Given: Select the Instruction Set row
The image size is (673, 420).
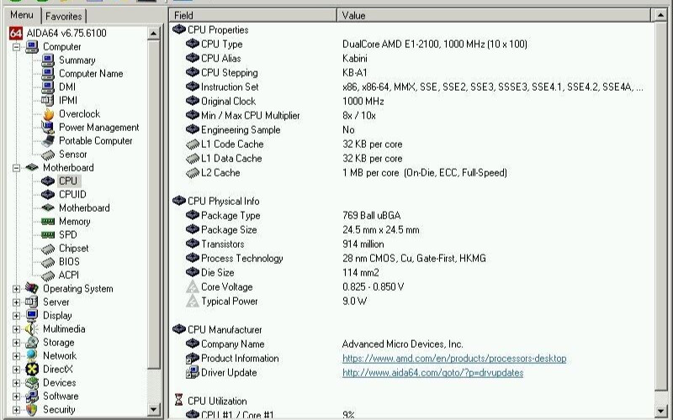Looking at the screenshot, I should [412, 87].
